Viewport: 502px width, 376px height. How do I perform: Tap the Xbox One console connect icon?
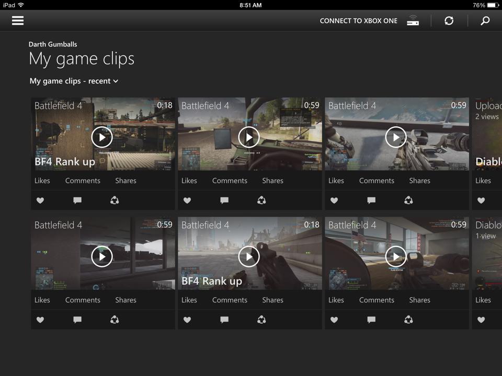click(x=413, y=21)
